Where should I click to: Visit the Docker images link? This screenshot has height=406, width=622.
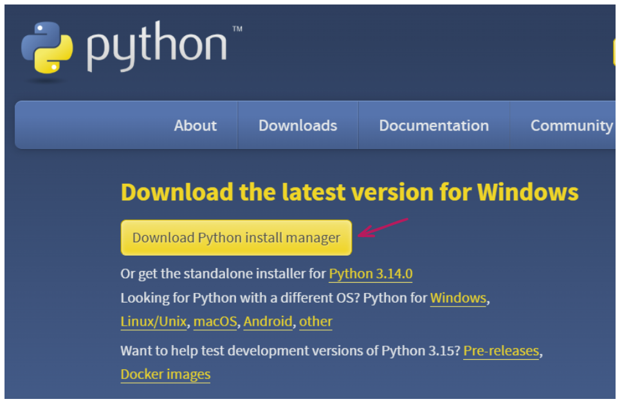165,374
